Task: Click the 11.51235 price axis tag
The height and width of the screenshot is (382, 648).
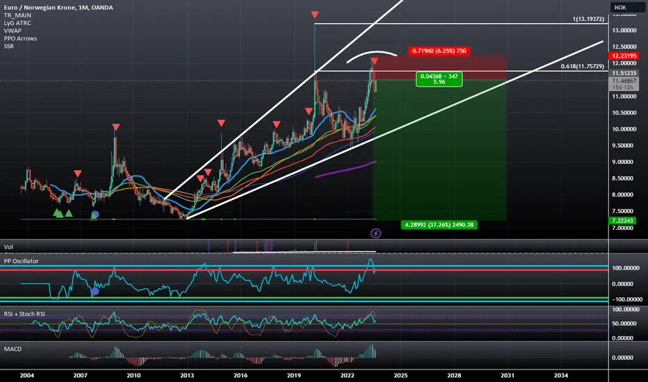Action: [624, 73]
